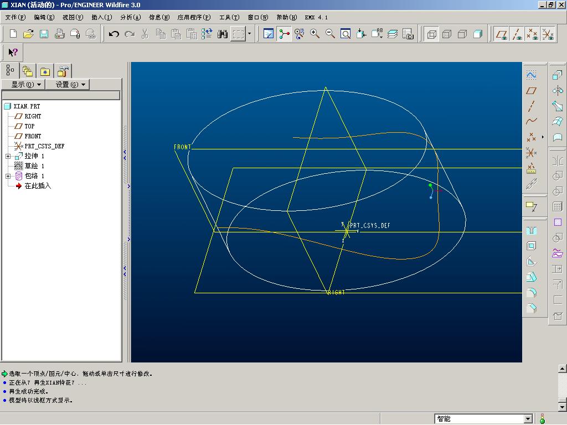The width and height of the screenshot is (567, 425).
Task: Select the Variable Section Sweep tool
Action: coord(557,106)
